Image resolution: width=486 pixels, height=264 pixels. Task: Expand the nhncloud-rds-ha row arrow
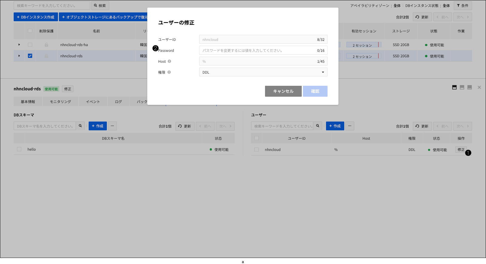click(19, 45)
